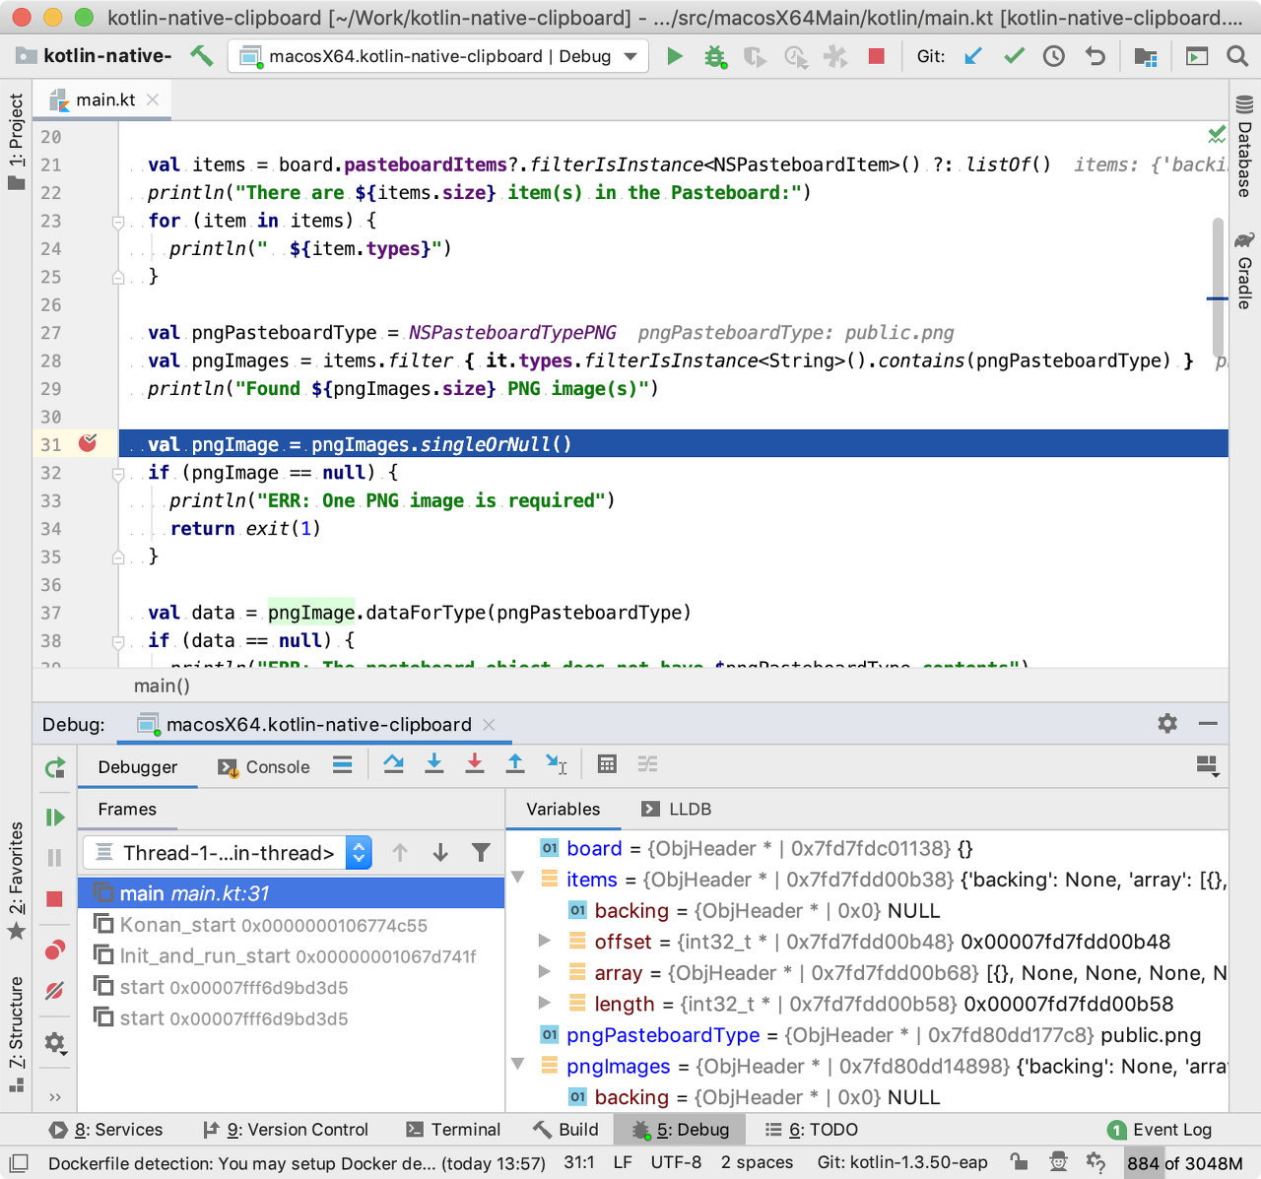
Task: Expand the length variable node
Action: point(545,1003)
